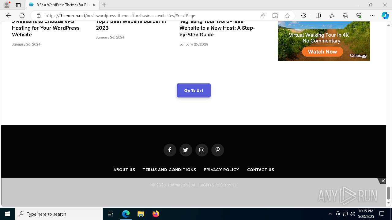This screenshot has width=392, height=220.
Task: Show hidden system tray icons
Action: tap(330, 214)
